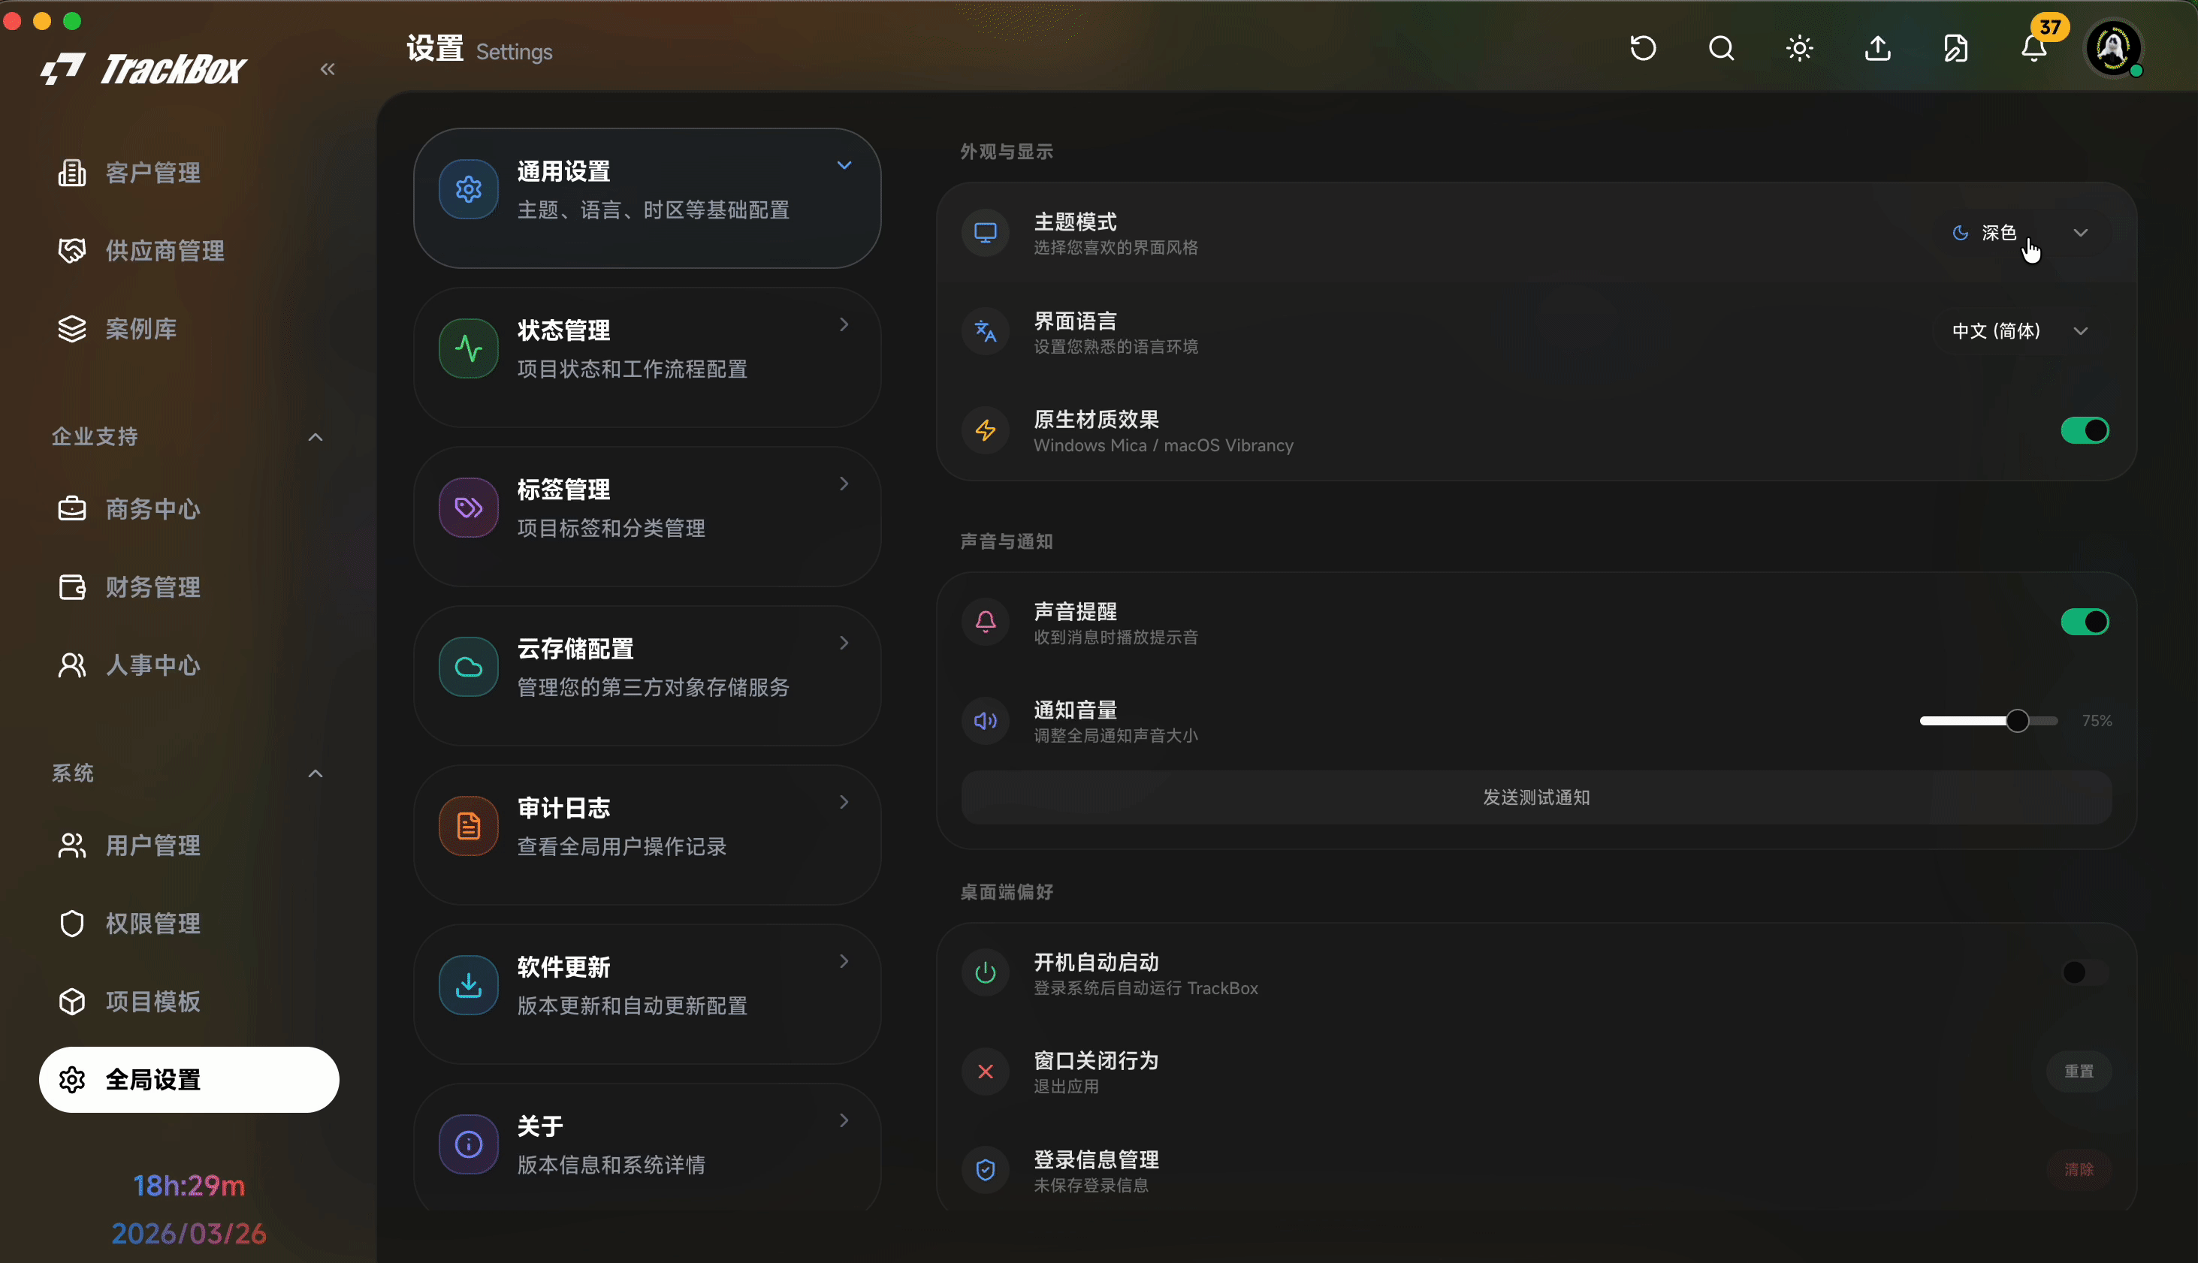Click the 主题模式 monitor icon
This screenshot has height=1263, width=2198.
pos(985,233)
